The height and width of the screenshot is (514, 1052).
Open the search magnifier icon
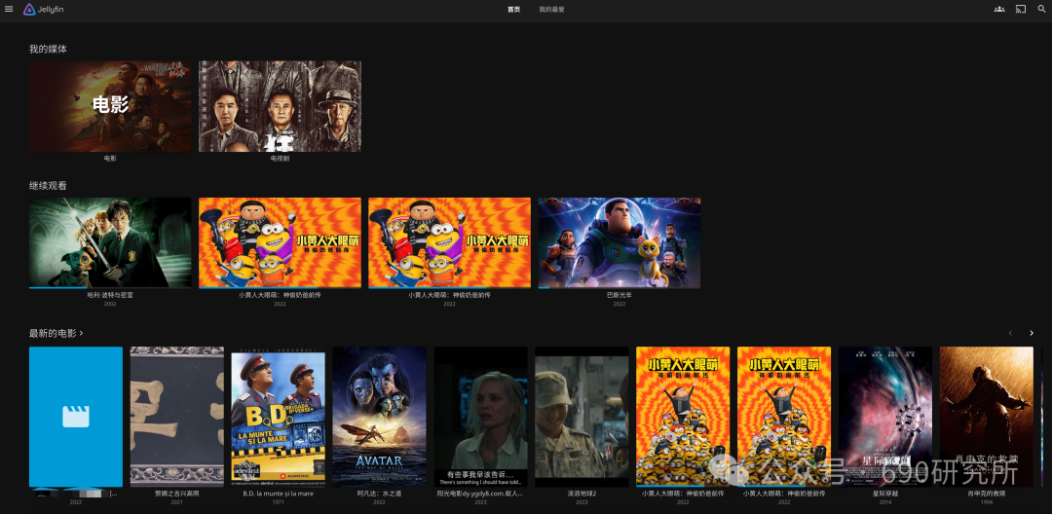click(x=1041, y=9)
